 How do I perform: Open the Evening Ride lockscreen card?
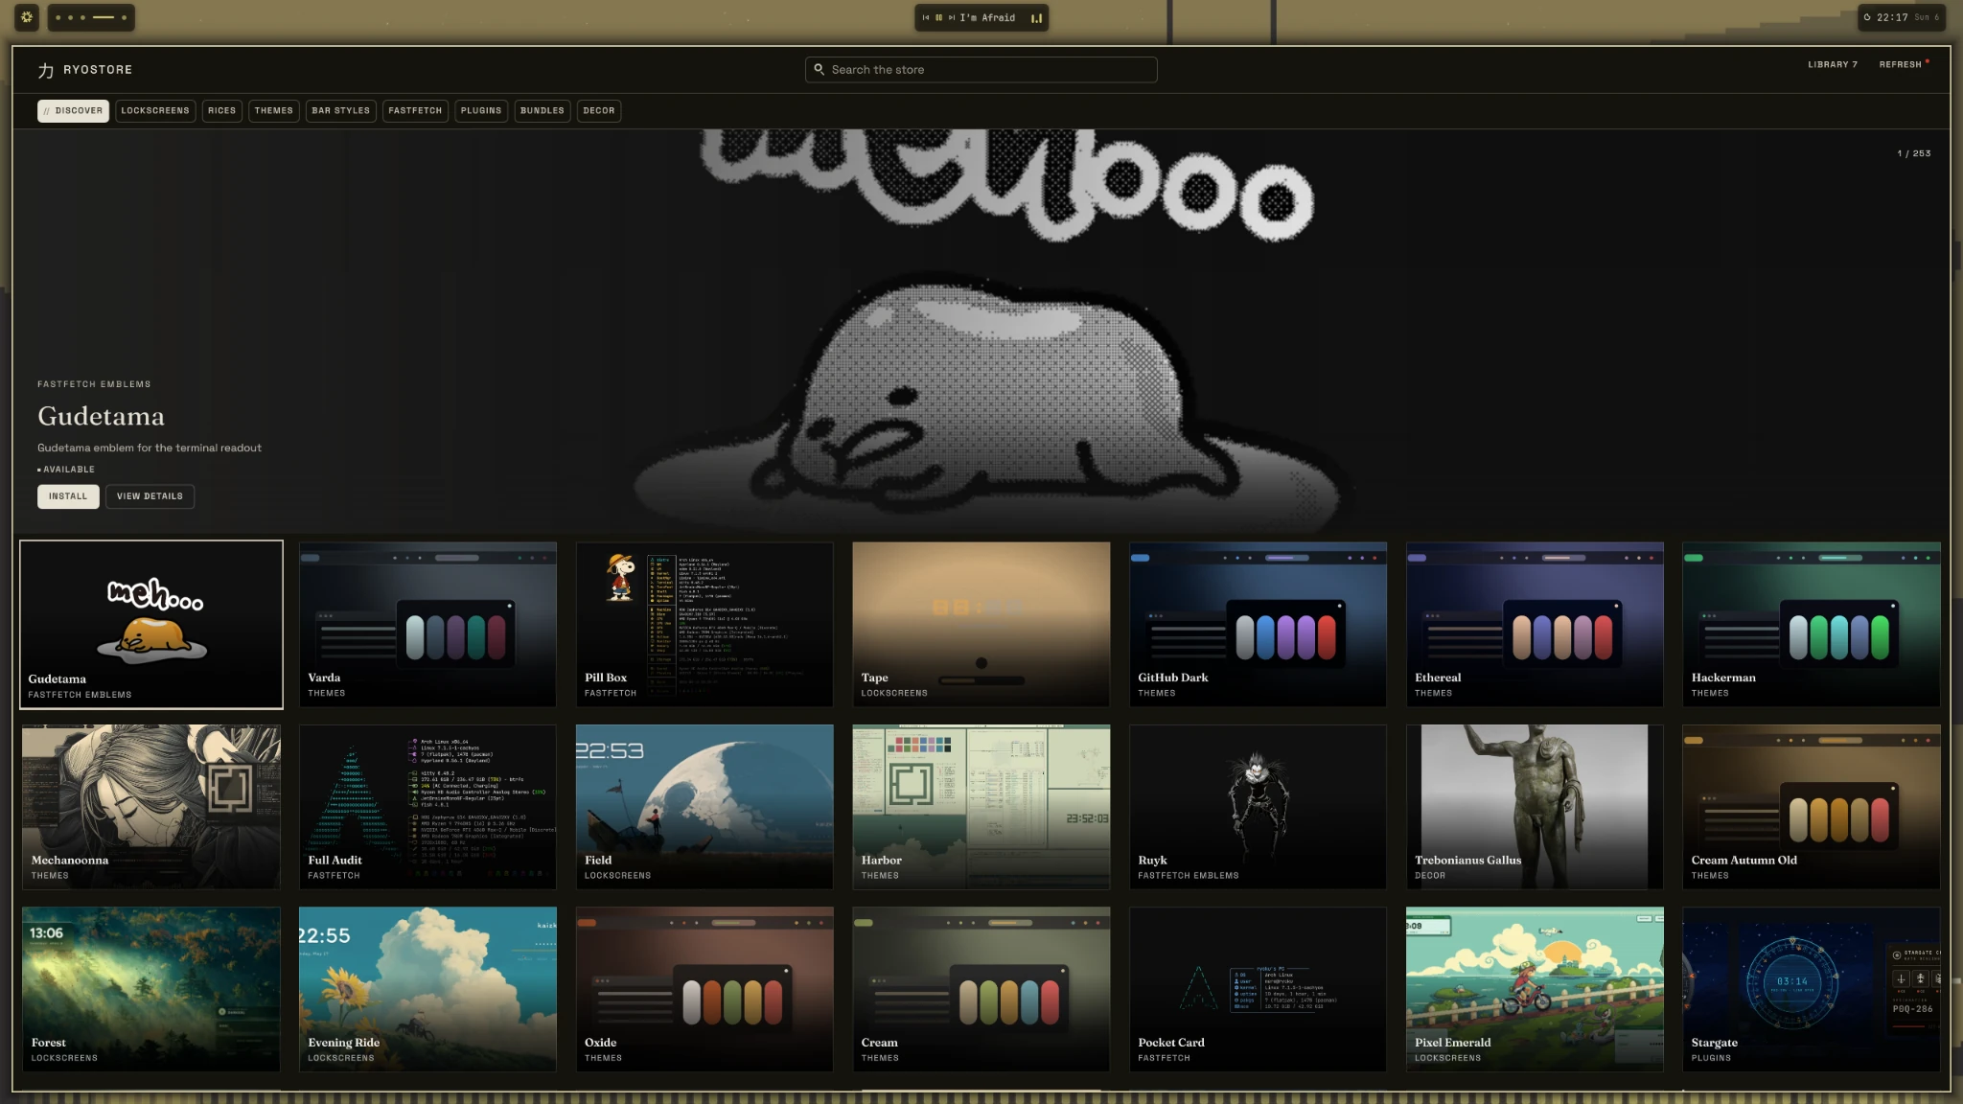pos(427,989)
